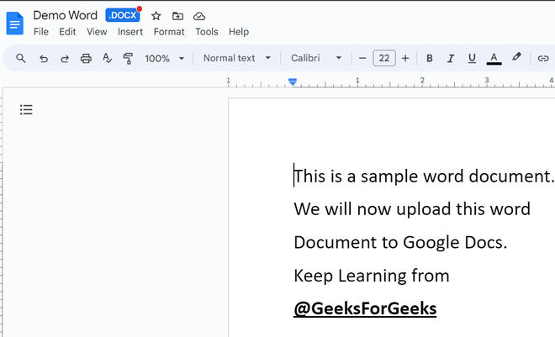Open the Calibri font dropdown
The height and width of the screenshot is (337, 555).
point(316,58)
